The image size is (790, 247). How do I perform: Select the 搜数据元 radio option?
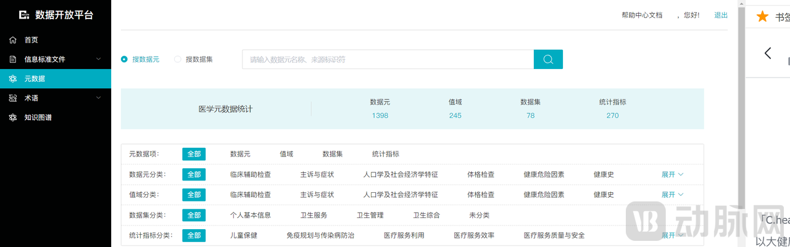[125, 59]
